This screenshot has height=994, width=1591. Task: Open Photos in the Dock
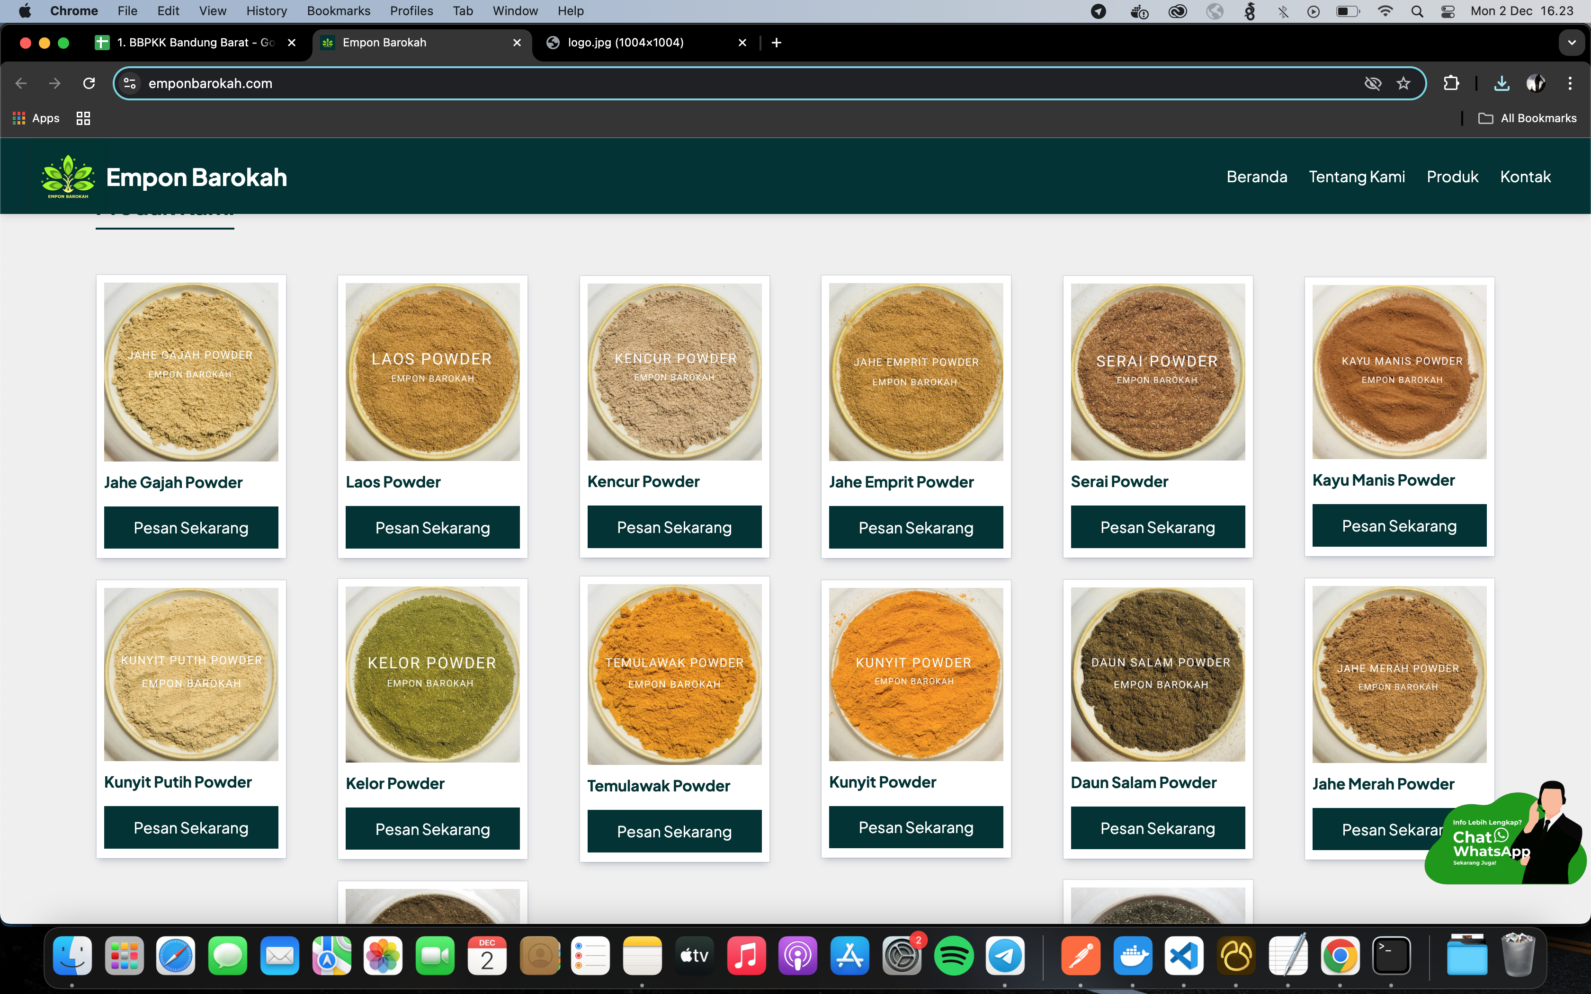(383, 955)
